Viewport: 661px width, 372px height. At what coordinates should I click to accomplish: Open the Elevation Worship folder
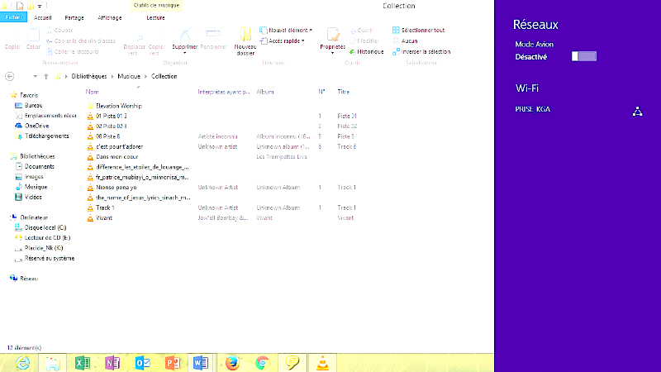pos(119,106)
